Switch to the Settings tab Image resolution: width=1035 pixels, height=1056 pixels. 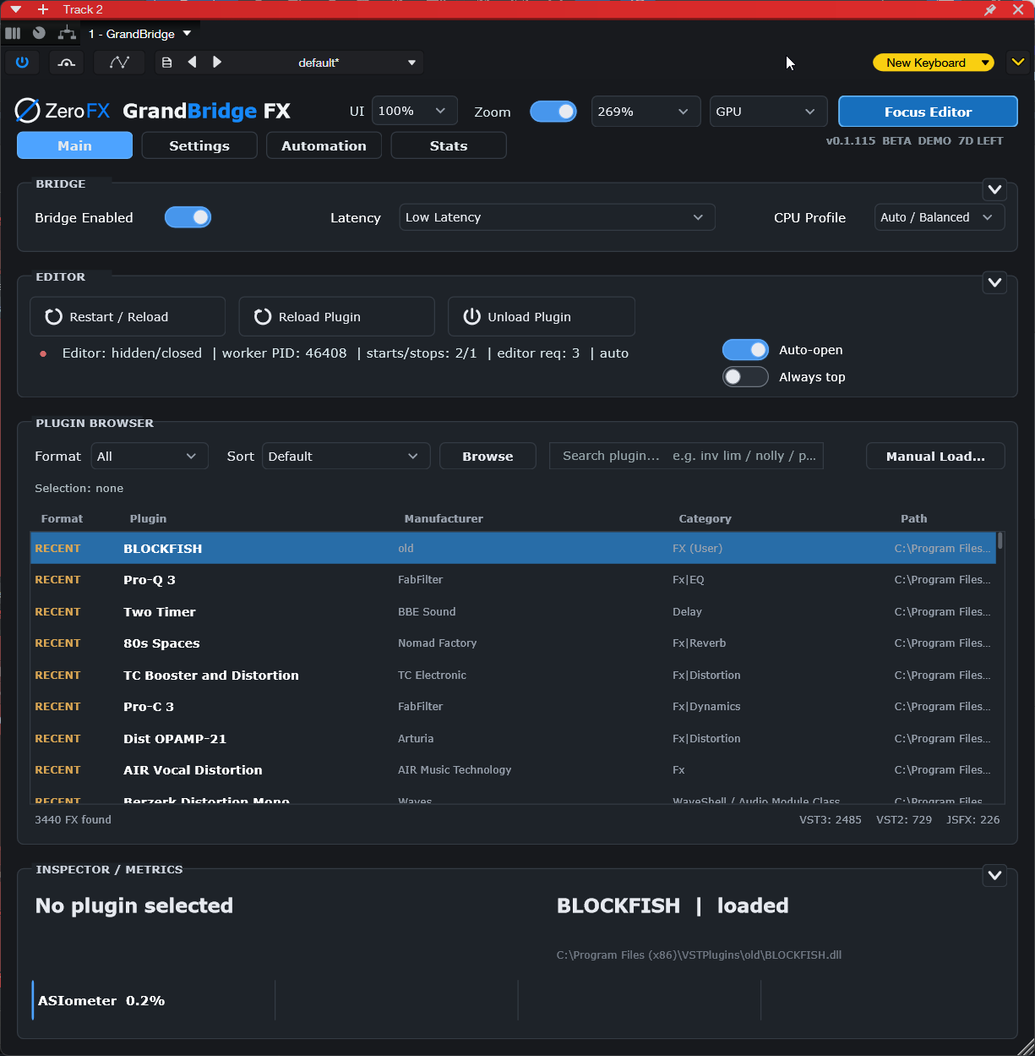click(x=199, y=145)
